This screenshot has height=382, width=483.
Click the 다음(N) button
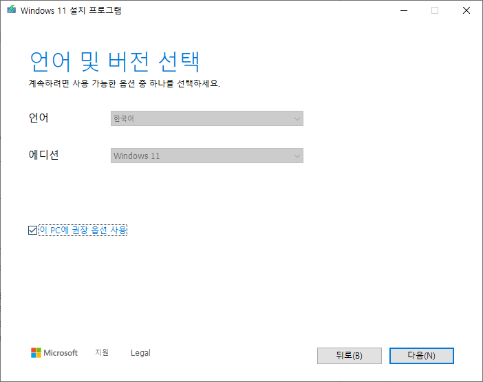(421, 356)
